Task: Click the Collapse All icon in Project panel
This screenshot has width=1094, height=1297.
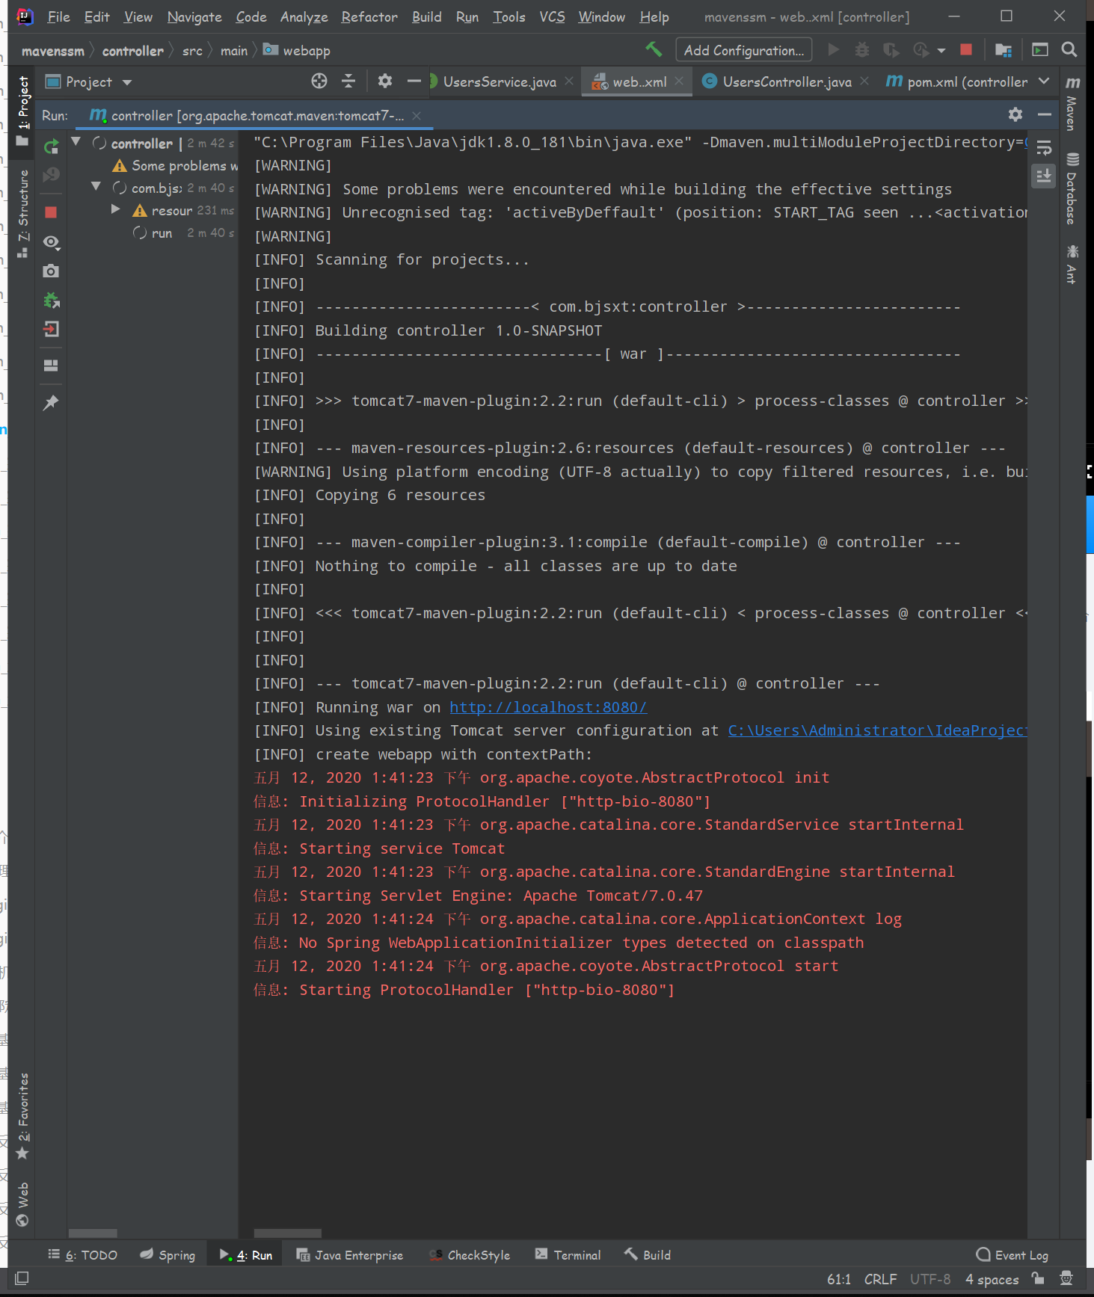Action: [348, 81]
